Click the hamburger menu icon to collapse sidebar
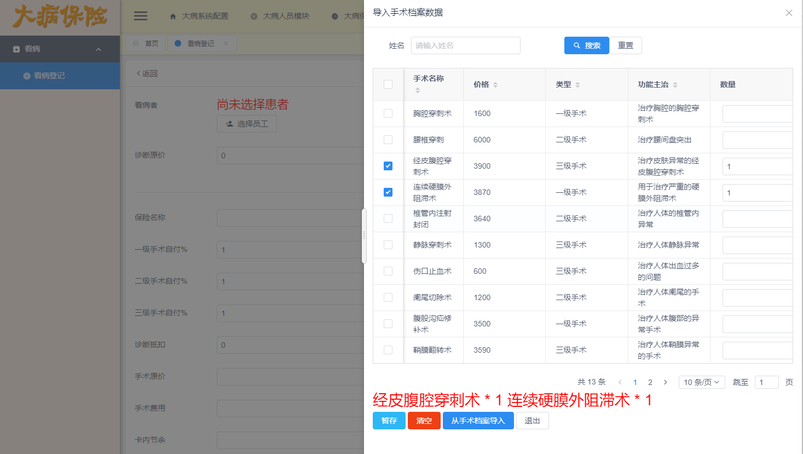This screenshot has height=454, width=803. [x=141, y=16]
